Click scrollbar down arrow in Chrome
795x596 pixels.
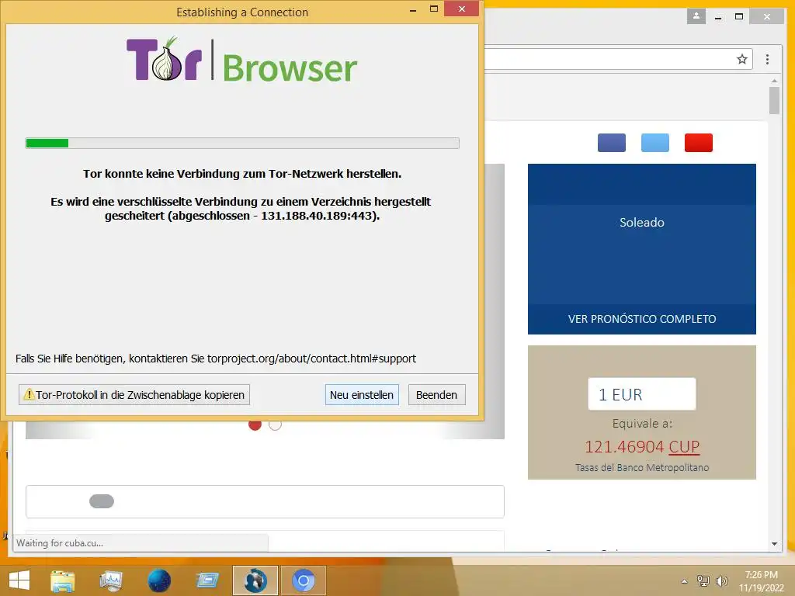click(x=774, y=544)
